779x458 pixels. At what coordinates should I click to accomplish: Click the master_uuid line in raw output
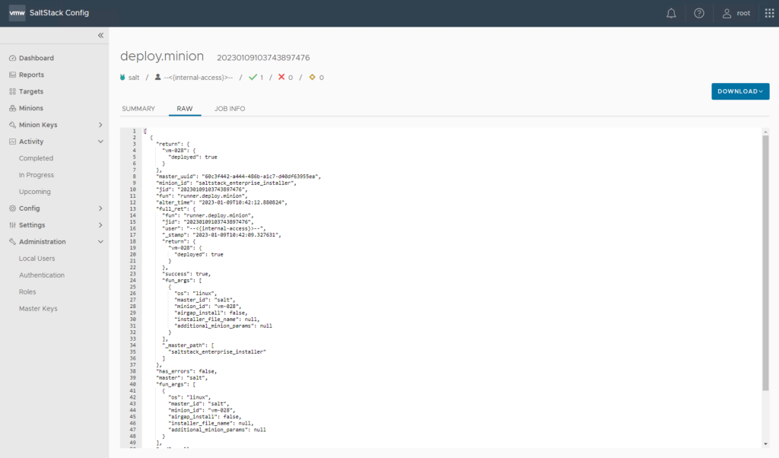click(238, 177)
